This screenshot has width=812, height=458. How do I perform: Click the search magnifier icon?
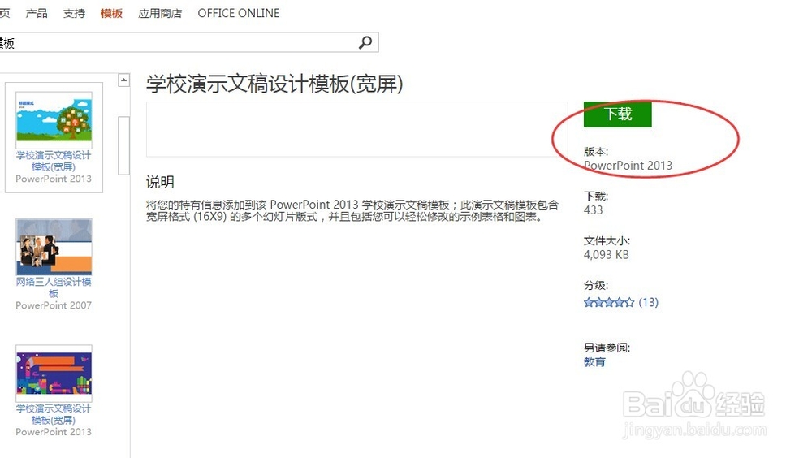pos(365,42)
